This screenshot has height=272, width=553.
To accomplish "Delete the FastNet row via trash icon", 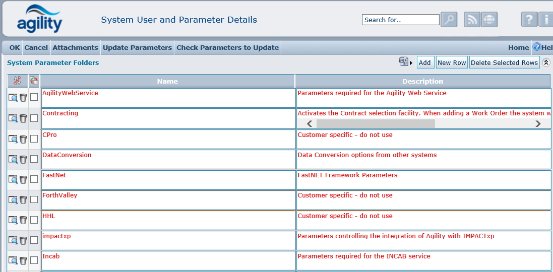I will click(23, 179).
